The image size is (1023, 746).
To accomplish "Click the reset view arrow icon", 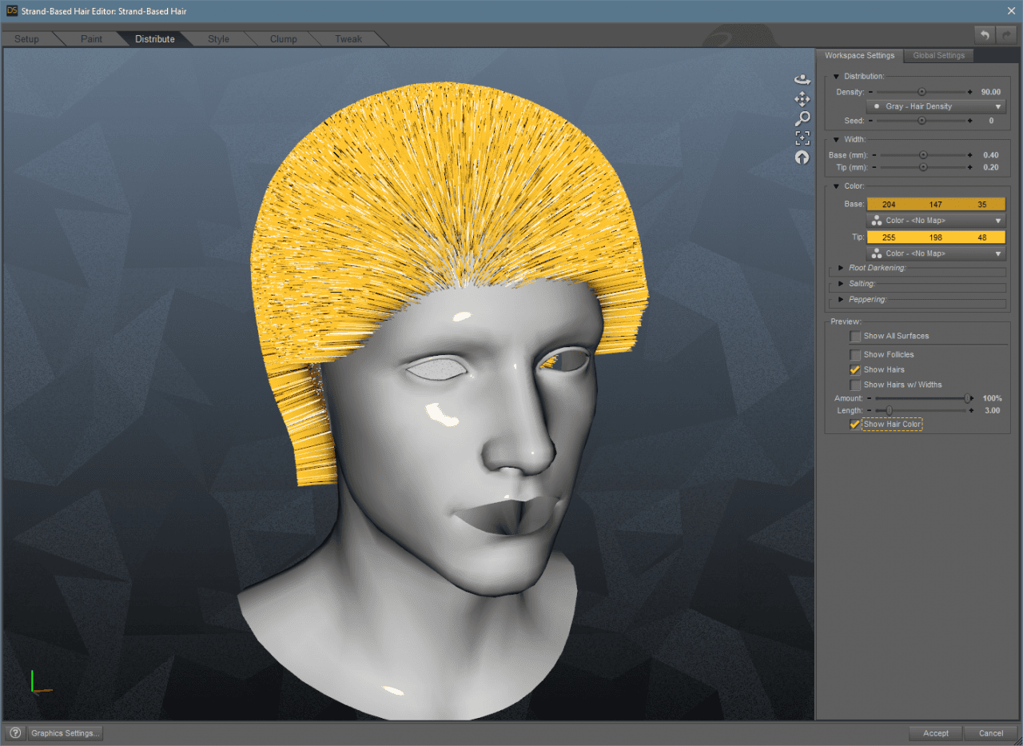I will [802, 158].
